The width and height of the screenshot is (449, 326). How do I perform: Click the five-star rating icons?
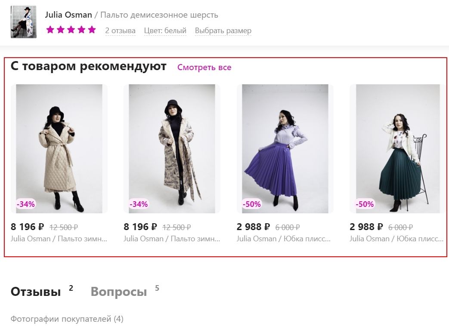(x=71, y=30)
